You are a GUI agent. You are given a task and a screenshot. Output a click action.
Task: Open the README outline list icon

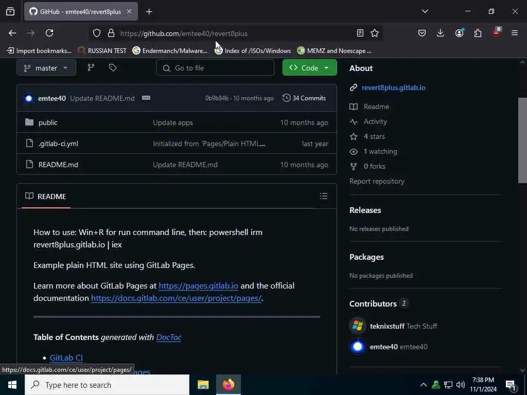(323, 196)
